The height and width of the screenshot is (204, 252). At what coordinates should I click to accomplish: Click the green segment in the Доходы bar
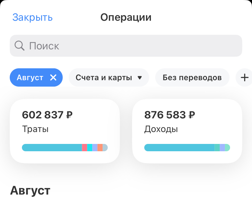(217, 148)
